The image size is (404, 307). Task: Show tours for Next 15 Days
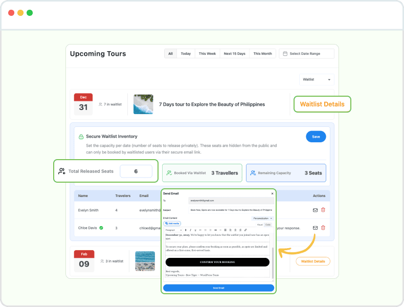pyautogui.click(x=234, y=54)
